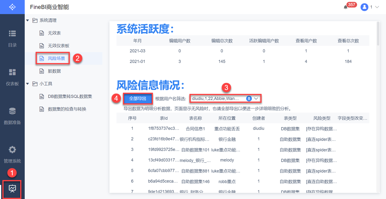
Task: Click table name 自助数据集146
Action: [x=195, y=182]
